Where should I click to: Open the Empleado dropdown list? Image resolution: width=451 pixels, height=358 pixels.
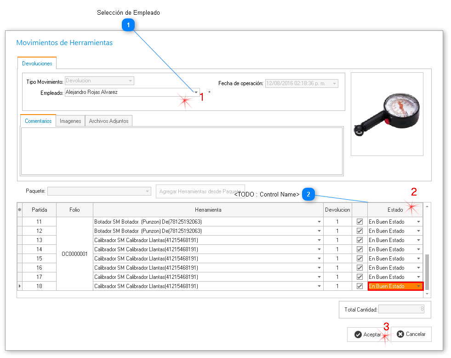[196, 92]
